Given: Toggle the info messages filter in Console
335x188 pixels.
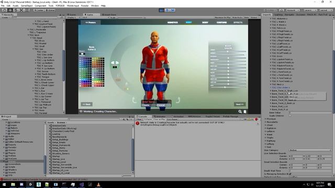Looking at the screenshot, I should pyautogui.click(x=245, y=120).
